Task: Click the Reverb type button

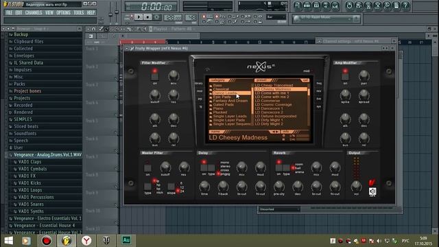Action: pyautogui.click(x=286, y=168)
